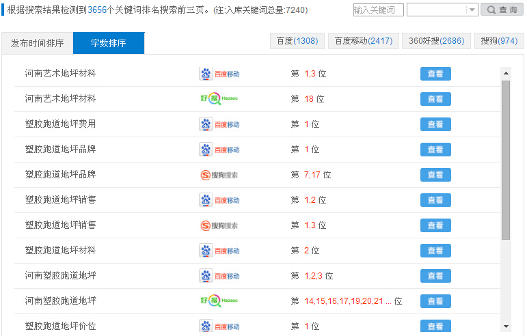Click Haosou logo in 河南塑胶跑道地坪 row ranked 14,15

[x=219, y=300]
